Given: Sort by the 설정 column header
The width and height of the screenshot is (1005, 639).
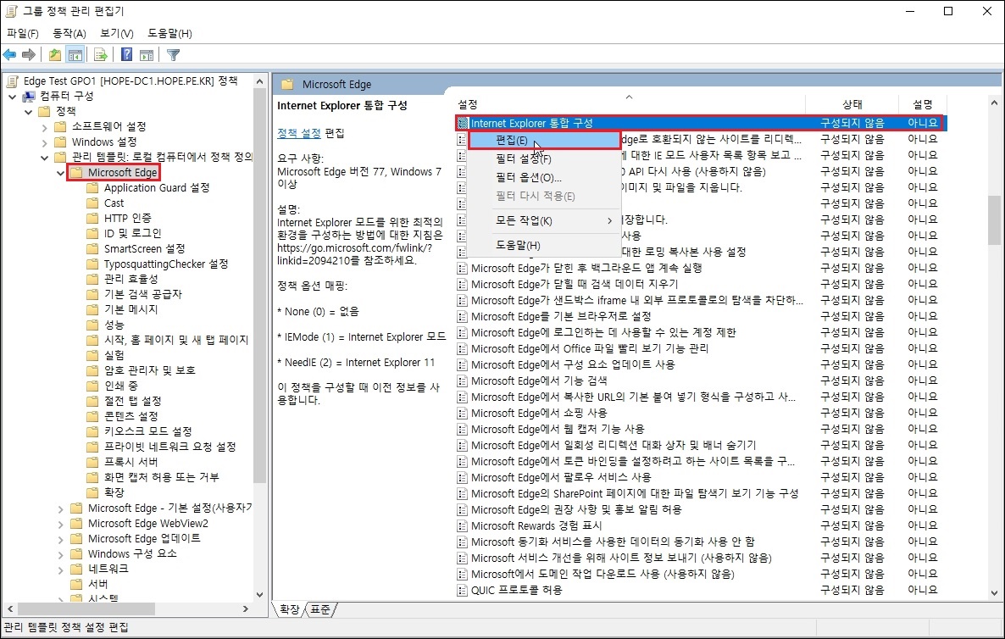Looking at the screenshot, I should [630, 104].
